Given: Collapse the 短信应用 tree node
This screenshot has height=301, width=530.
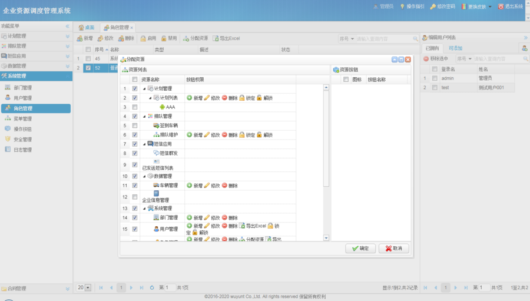Looking at the screenshot, I should (144, 144).
